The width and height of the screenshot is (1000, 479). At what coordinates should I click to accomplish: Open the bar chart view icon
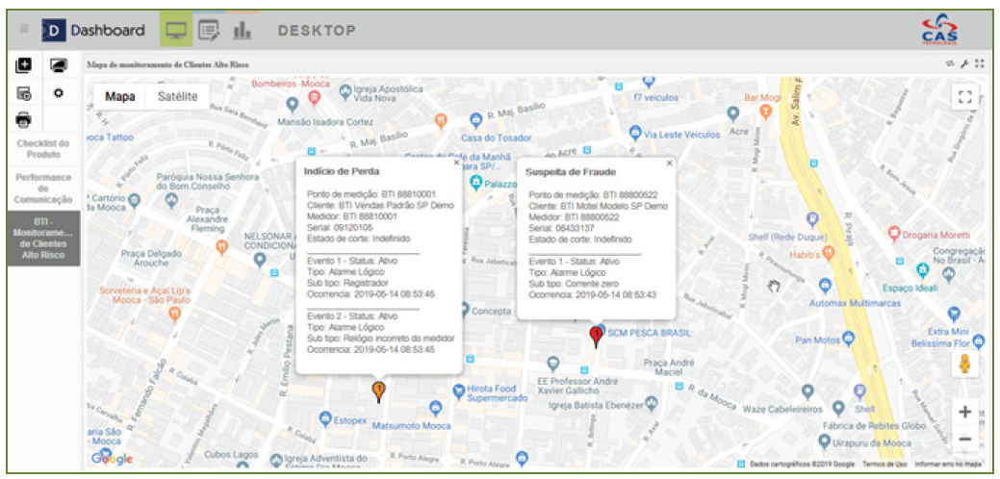[242, 30]
